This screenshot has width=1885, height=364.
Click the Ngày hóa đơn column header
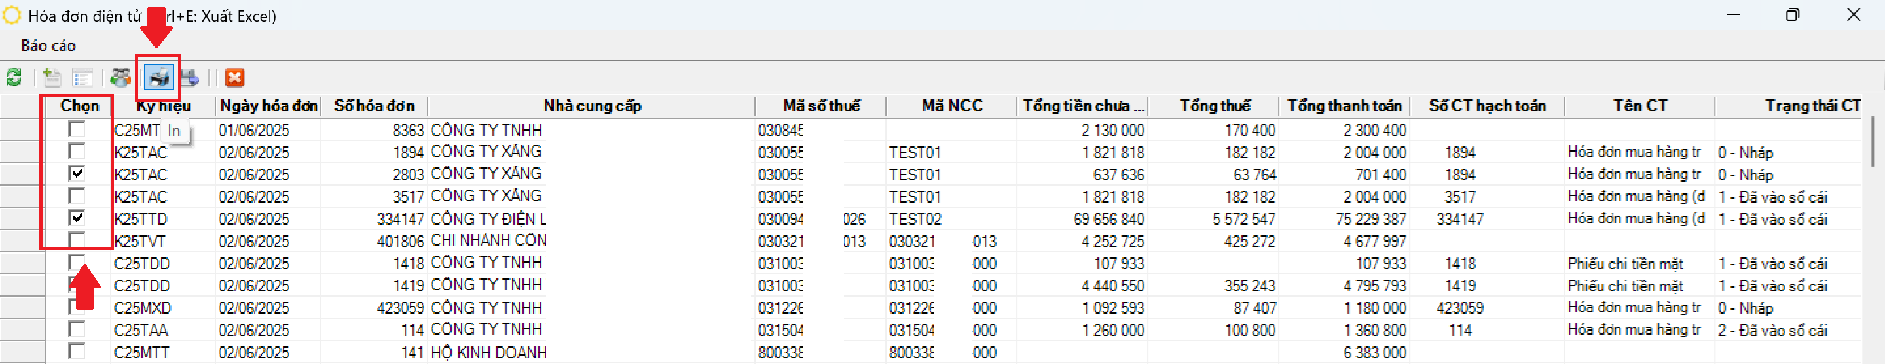point(268,106)
